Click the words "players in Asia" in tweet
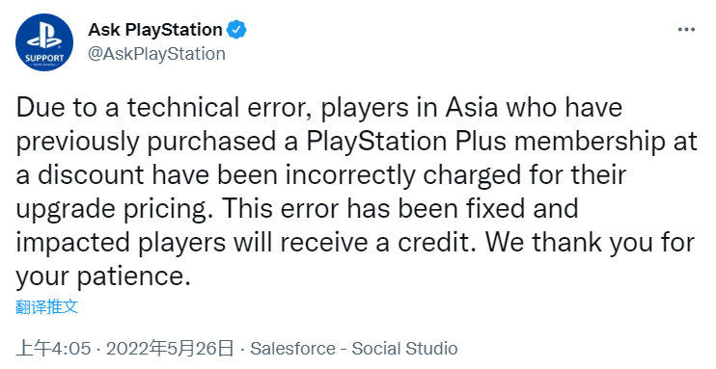Screen dimensions: 716x369 [401, 108]
